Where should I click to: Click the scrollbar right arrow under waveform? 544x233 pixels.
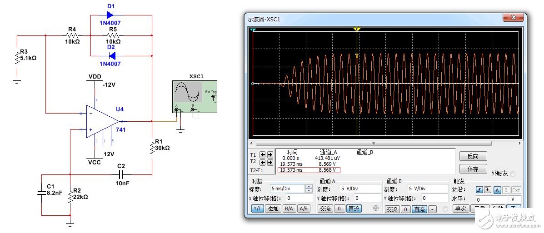point(519,143)
